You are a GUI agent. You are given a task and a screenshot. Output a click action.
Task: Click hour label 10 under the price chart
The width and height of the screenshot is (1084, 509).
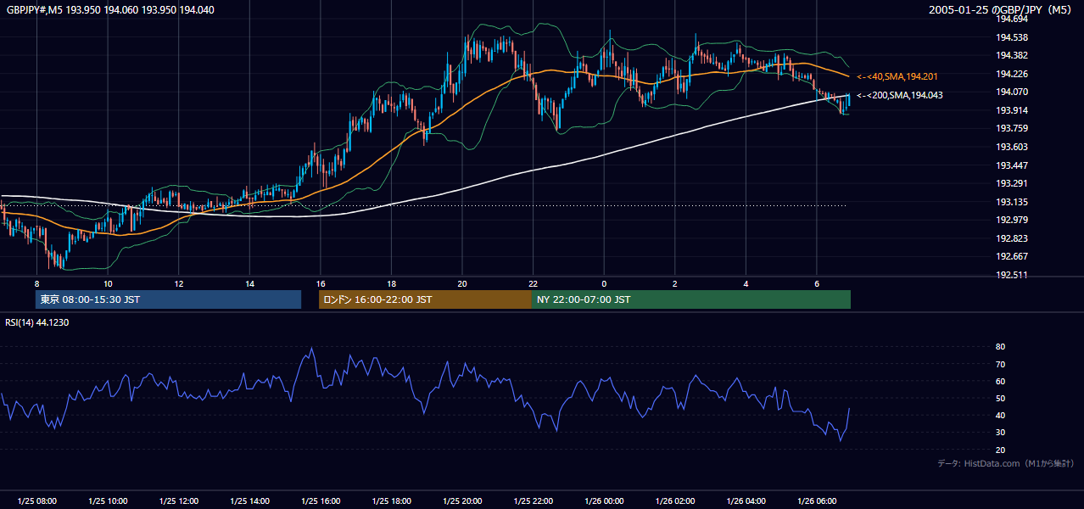click(108, 283)
